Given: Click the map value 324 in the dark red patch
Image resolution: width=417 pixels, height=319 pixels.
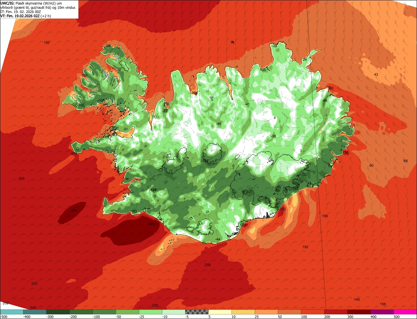Looking at the screenshot, I should click(x=74, y=211).
